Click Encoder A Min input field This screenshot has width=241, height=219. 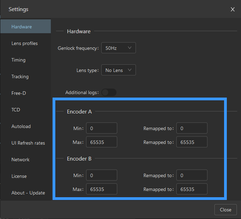coord(101,128)
